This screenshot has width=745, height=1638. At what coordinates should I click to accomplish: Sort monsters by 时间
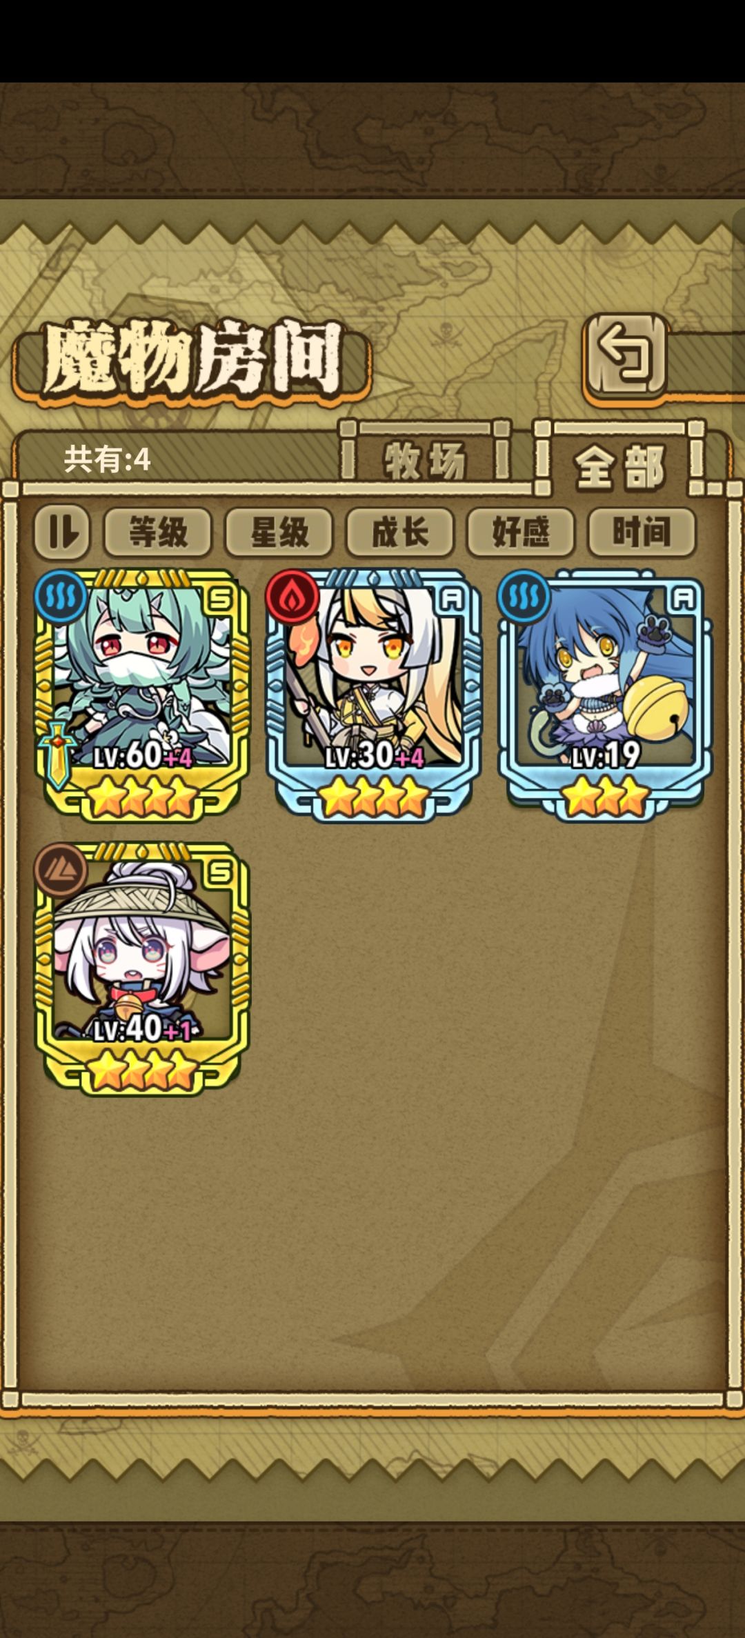[642, 532]
